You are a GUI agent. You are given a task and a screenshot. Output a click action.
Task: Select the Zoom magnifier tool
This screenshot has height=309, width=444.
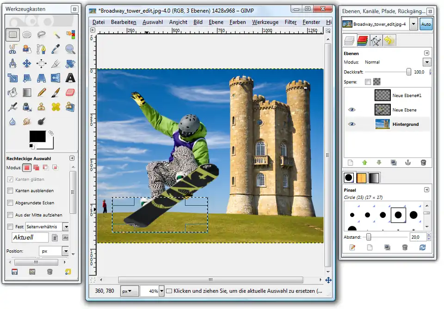pyautogui.click(x=70, y=49)
